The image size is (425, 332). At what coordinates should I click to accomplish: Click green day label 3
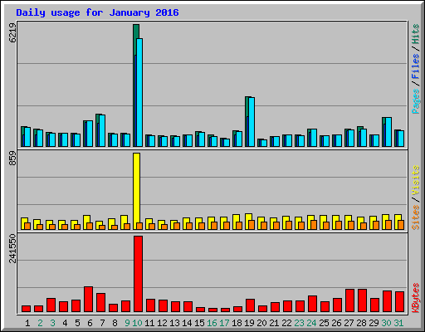pyautogui.click(x=52, y=323)
